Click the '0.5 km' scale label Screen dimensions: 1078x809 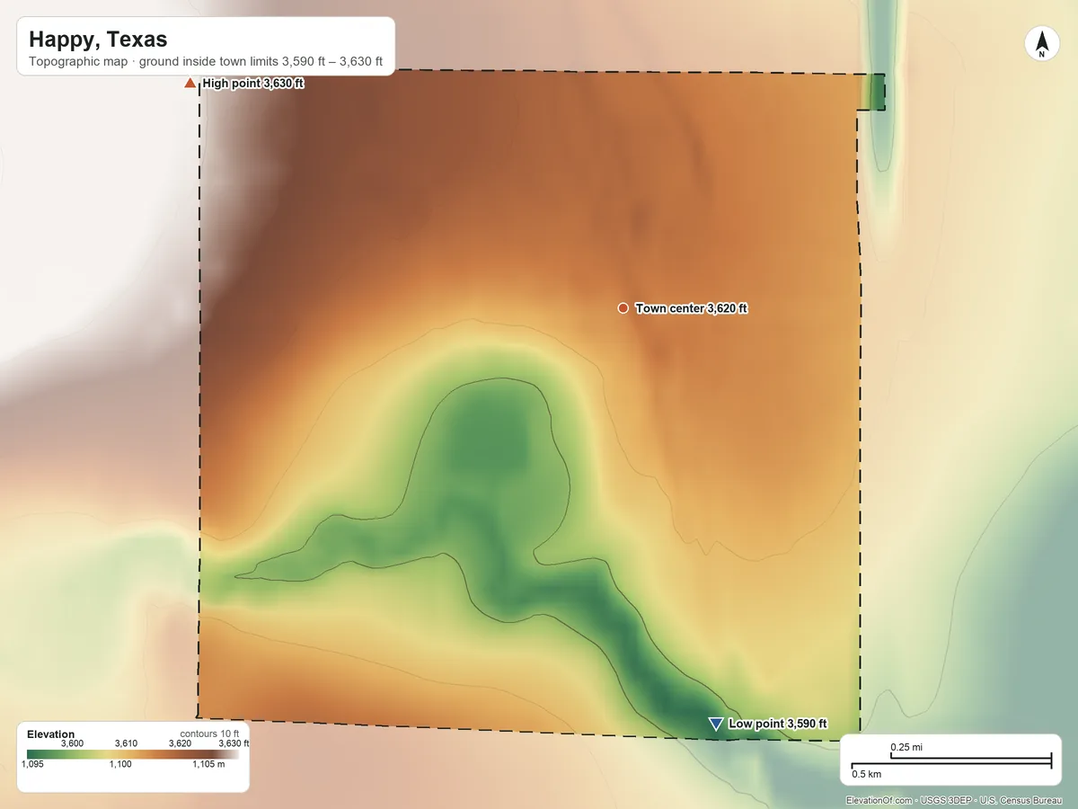[x=867, y=774]
